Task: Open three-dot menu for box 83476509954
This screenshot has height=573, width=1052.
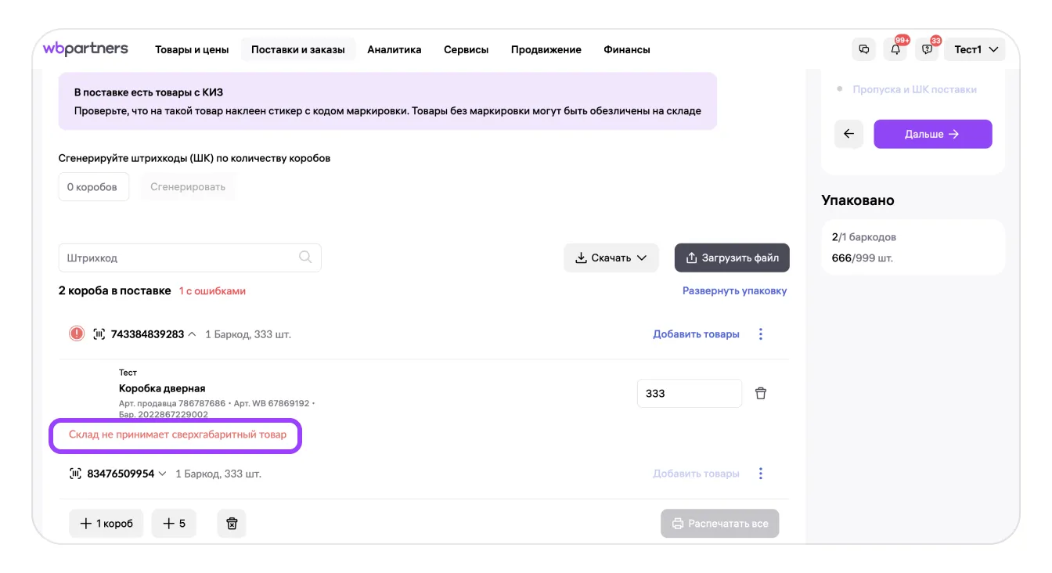Action: coord(760,474)
